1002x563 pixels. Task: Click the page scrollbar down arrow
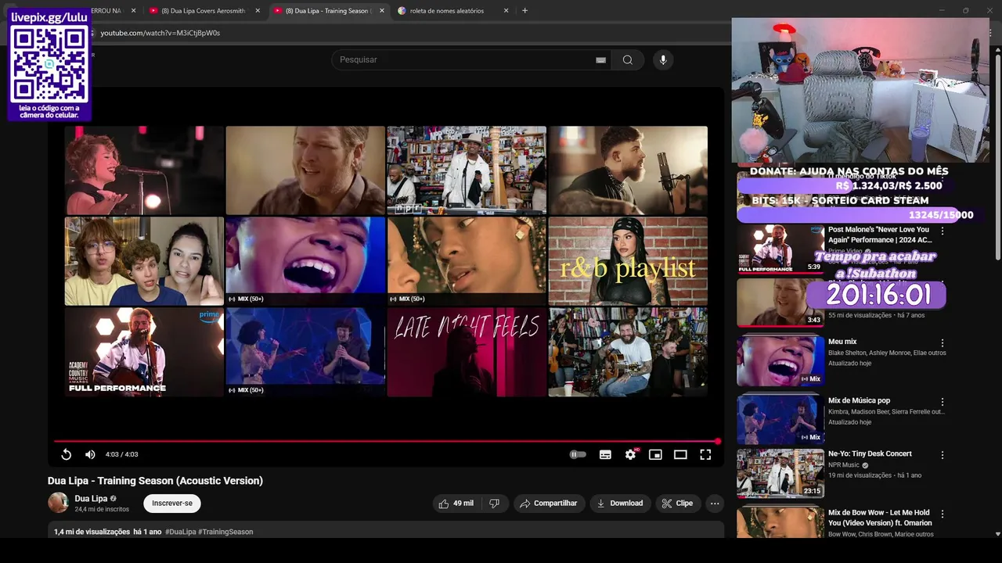[x=997, y=533]
